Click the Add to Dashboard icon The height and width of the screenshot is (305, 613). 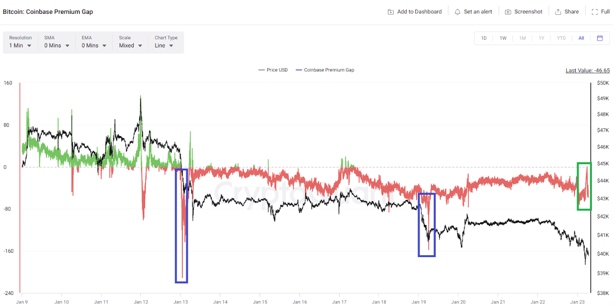[x=391, y=12]
